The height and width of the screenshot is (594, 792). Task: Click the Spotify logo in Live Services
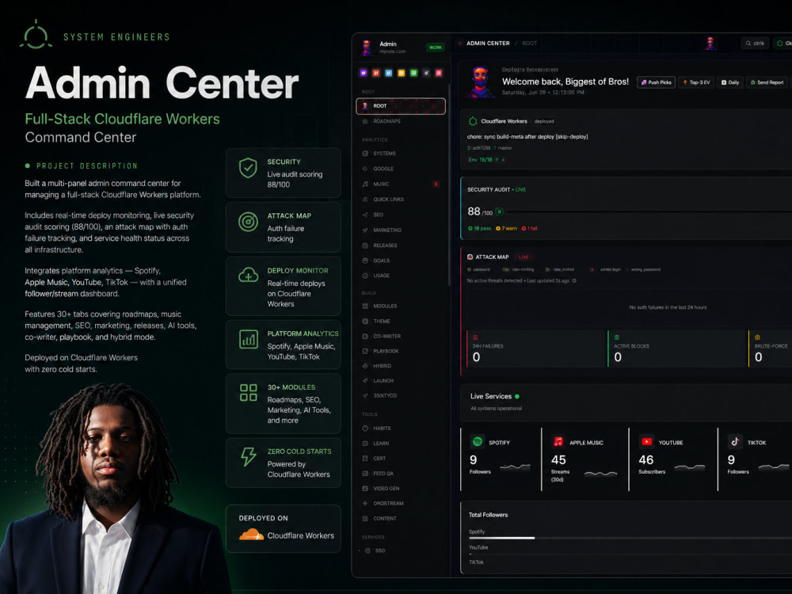pyautogui.click(x=478, y=441)
